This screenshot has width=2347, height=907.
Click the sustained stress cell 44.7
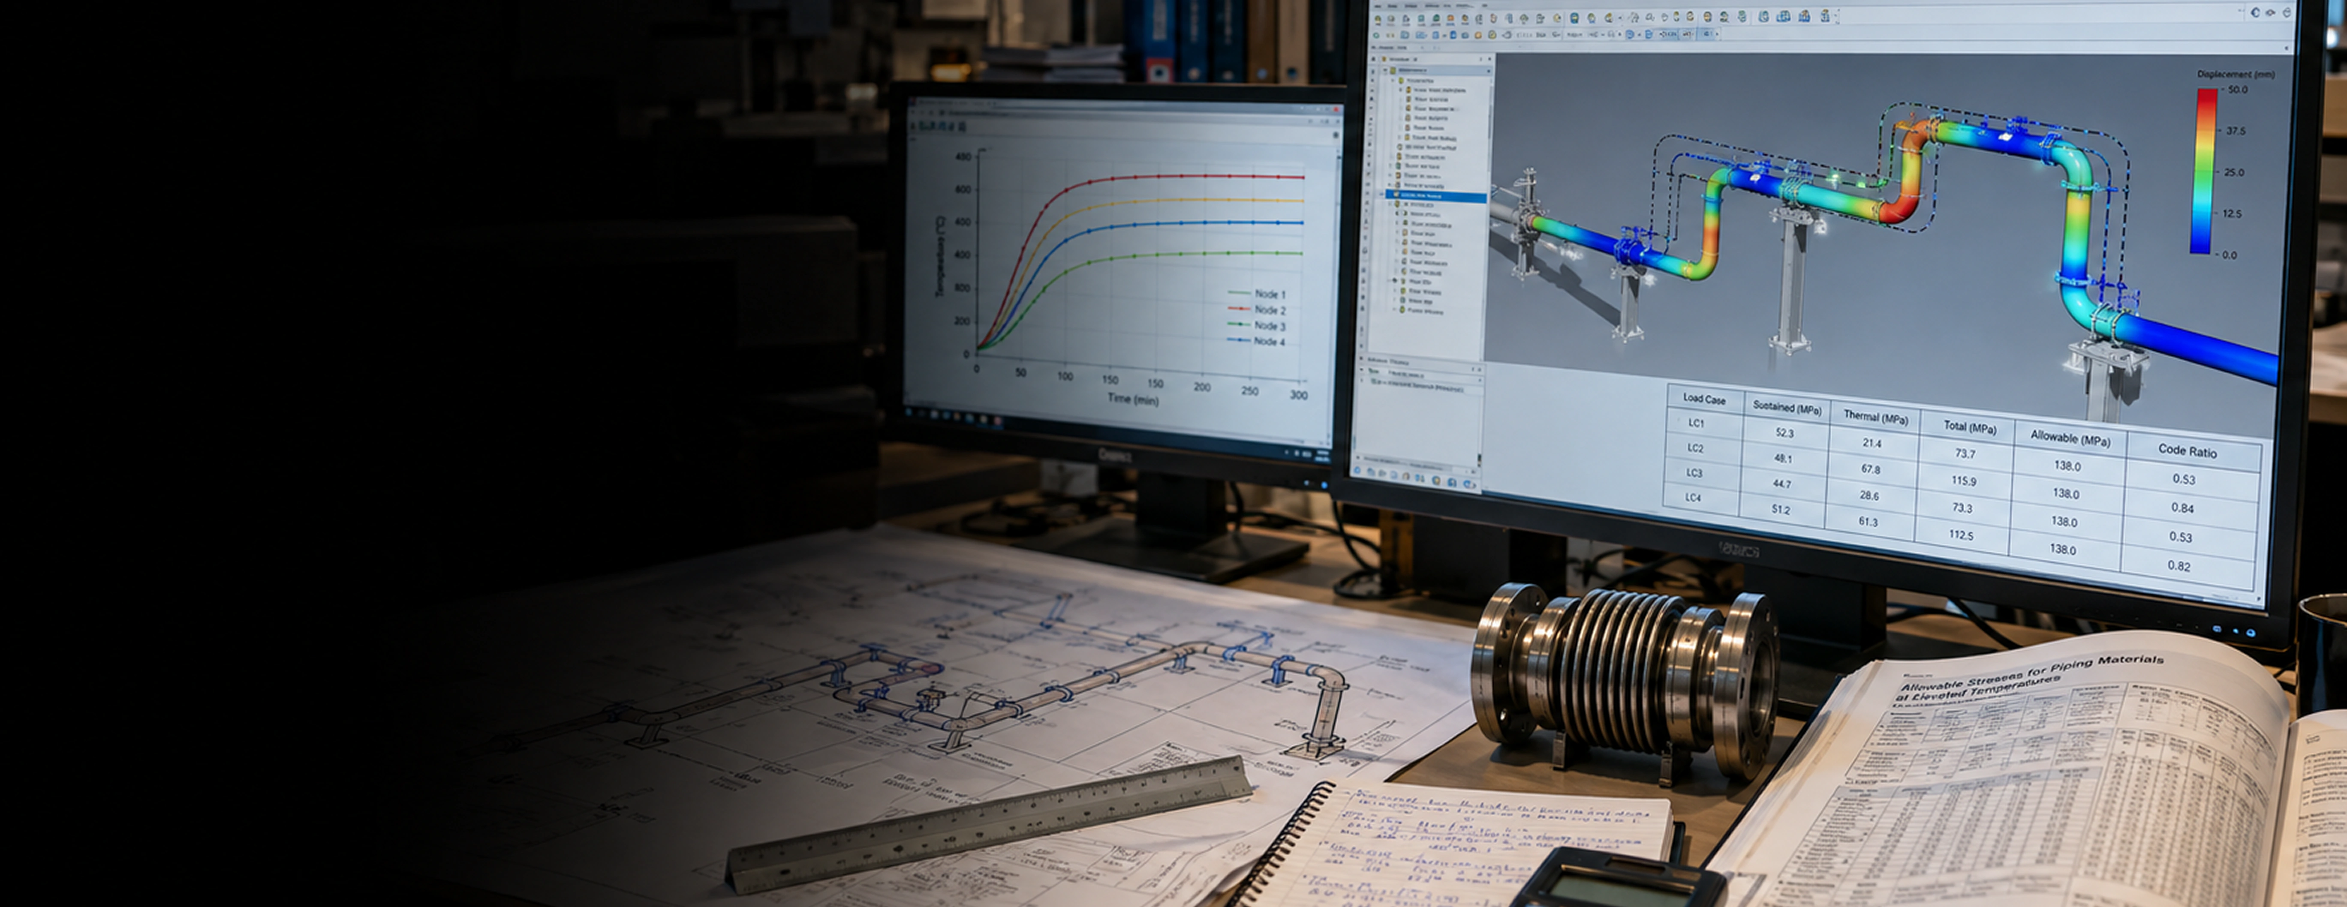[1782, 484]
